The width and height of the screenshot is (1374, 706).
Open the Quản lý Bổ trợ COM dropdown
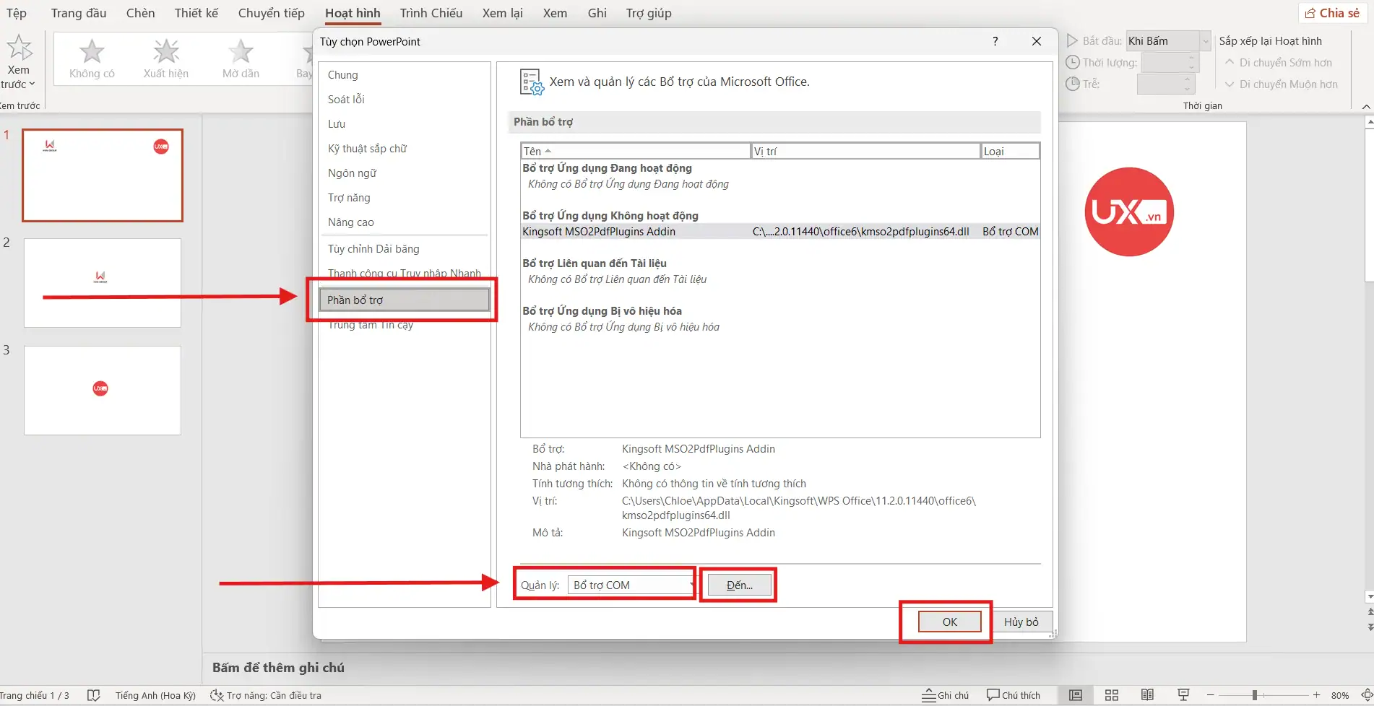pos(690,585)
